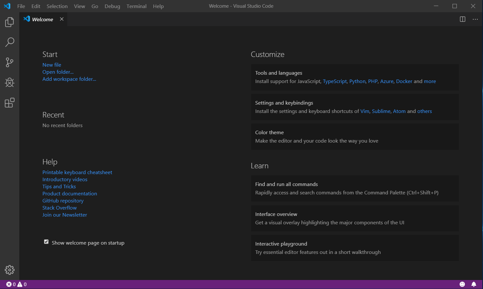Viewport: 483px width, 289px height.
Task: Click the Open folder... link
Action: (x=58, y=72)
